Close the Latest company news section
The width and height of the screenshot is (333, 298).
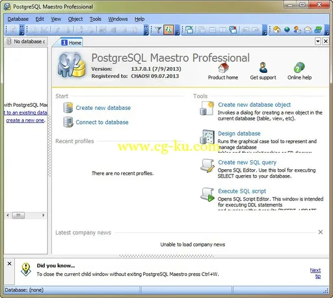pos(321,232)
